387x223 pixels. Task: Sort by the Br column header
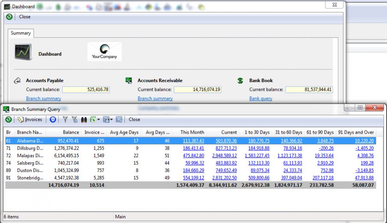10,132
